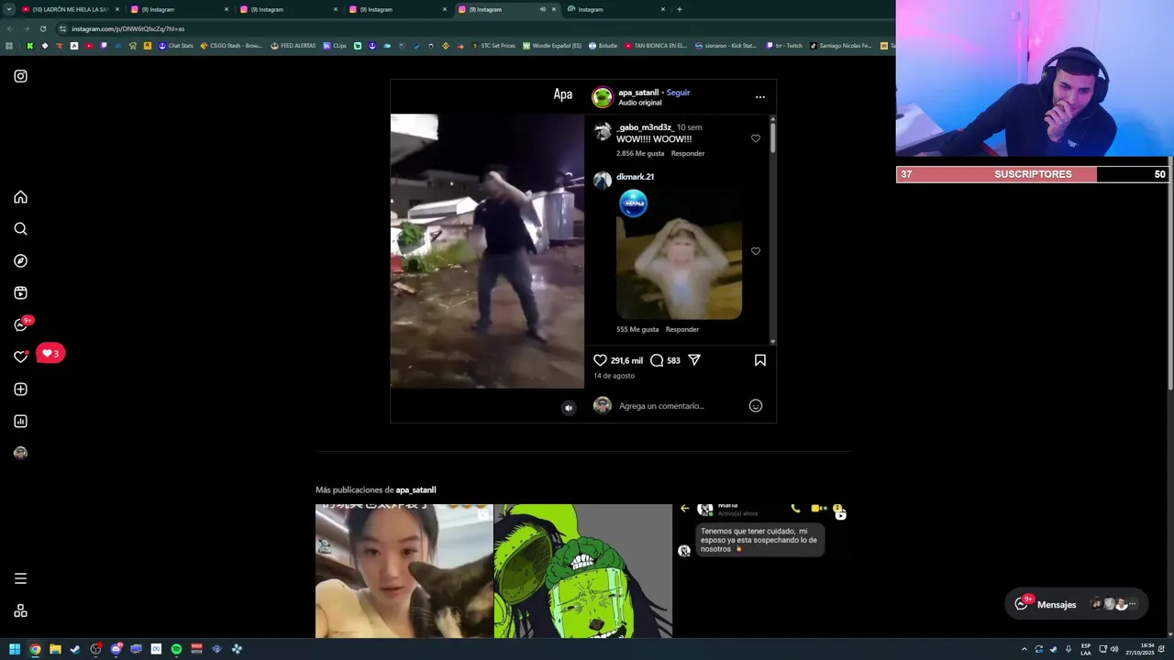
Task: Open 'FEED ALERTAS' bookmark
Action: pyautogui.click(x=293, y=46)
